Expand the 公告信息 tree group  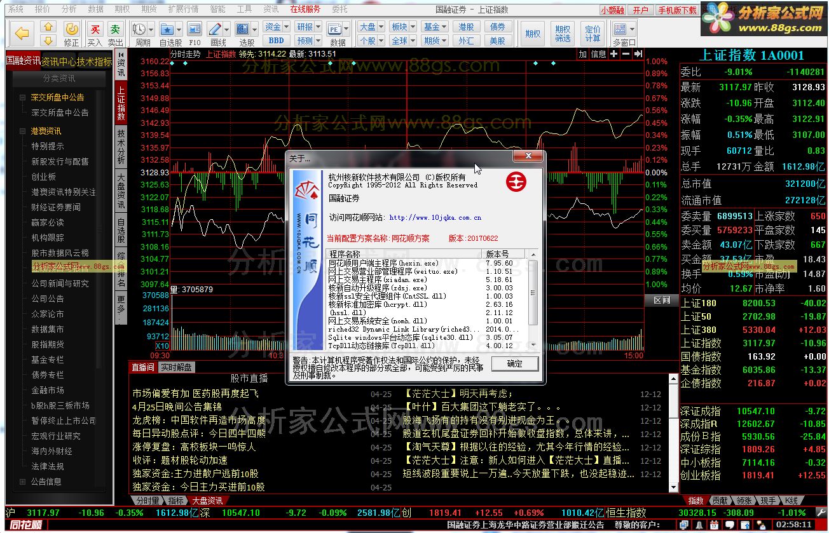(24, 482)
